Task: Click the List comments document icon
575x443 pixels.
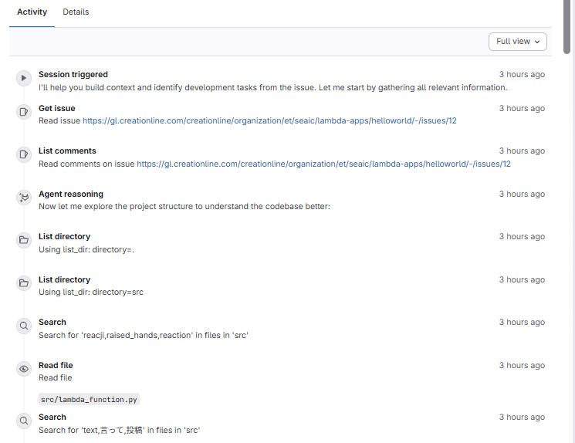Action: 24,154
